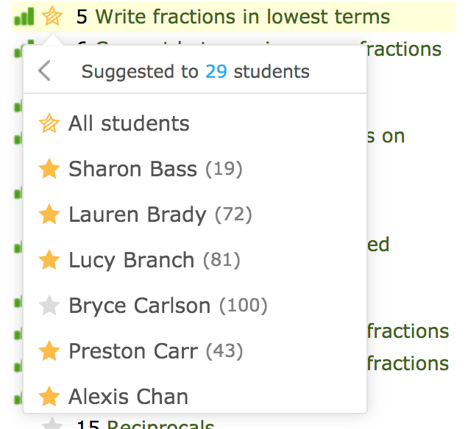Choose Lauren Brady from the list
The width and height of the screenshot is (468, 429).
point(137,214)
